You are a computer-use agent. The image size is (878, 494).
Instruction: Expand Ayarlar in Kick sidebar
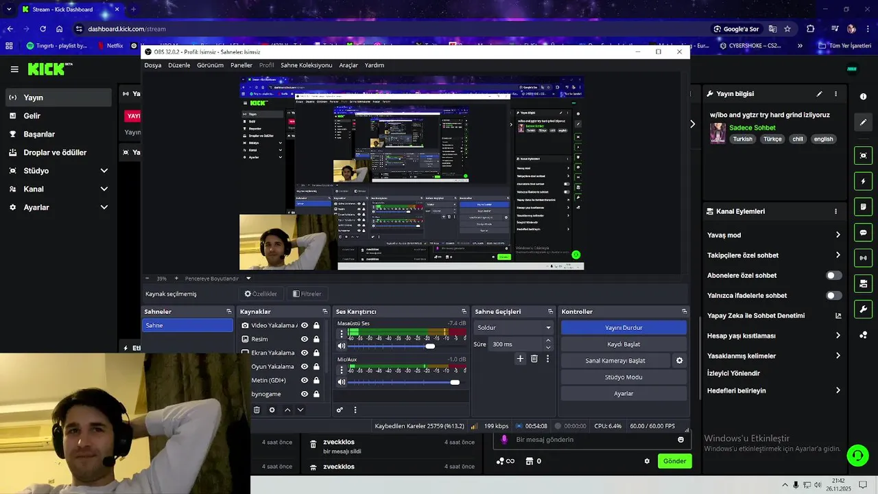coord(104,207)
